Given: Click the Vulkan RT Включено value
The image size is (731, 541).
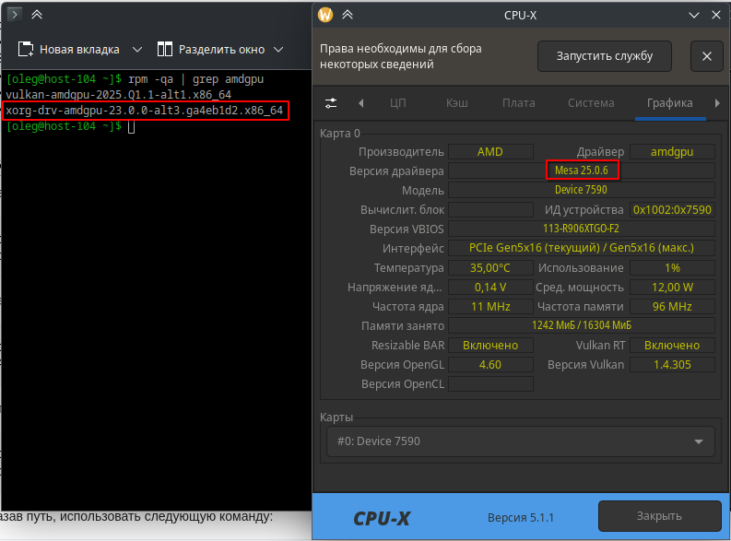Looking at the screenshot, I should coord(672,346).
